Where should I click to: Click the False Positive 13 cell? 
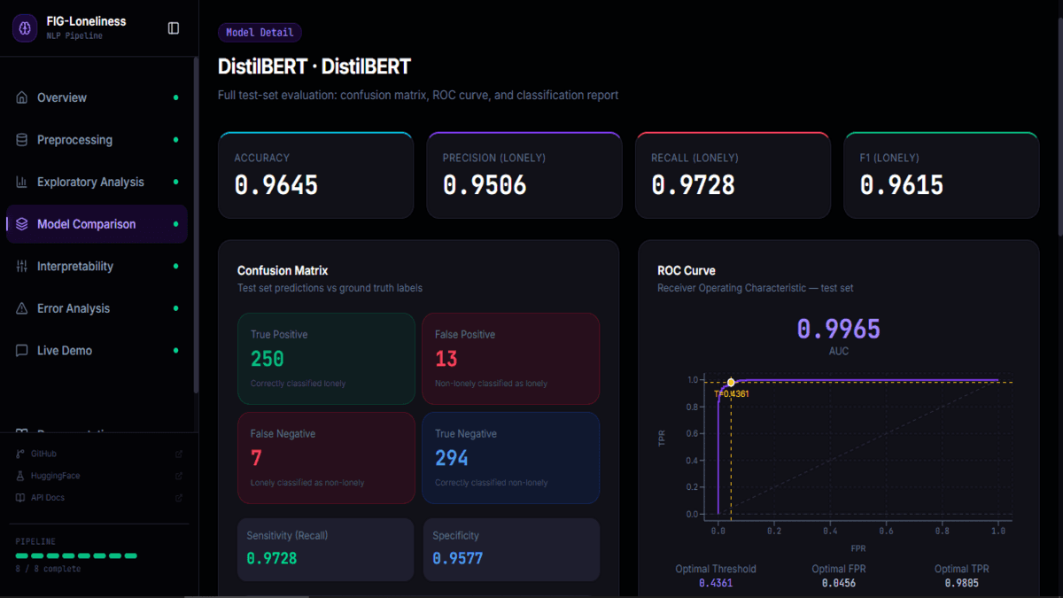point(510,359)
